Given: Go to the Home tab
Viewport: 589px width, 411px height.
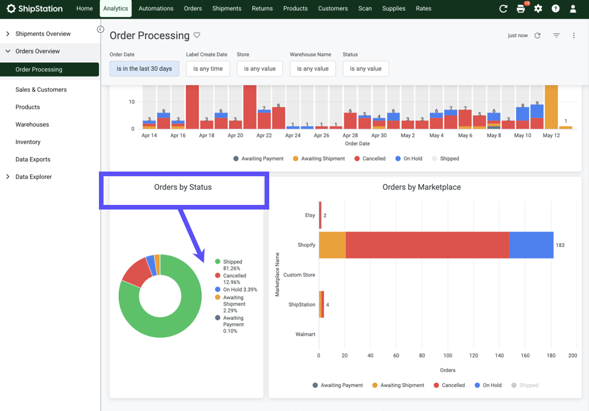Looking at the screenshot, I should [x=85, y=8].
